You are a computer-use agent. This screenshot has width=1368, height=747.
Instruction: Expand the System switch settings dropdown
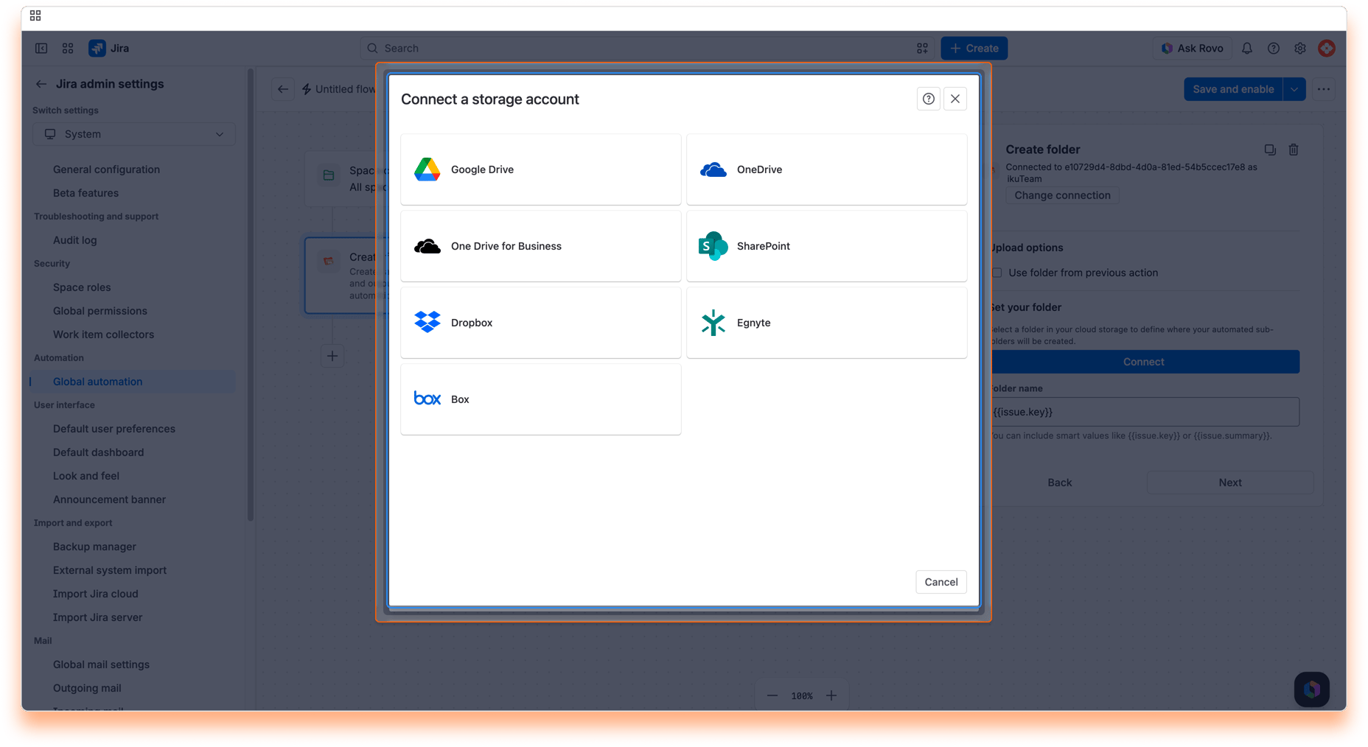133,134
